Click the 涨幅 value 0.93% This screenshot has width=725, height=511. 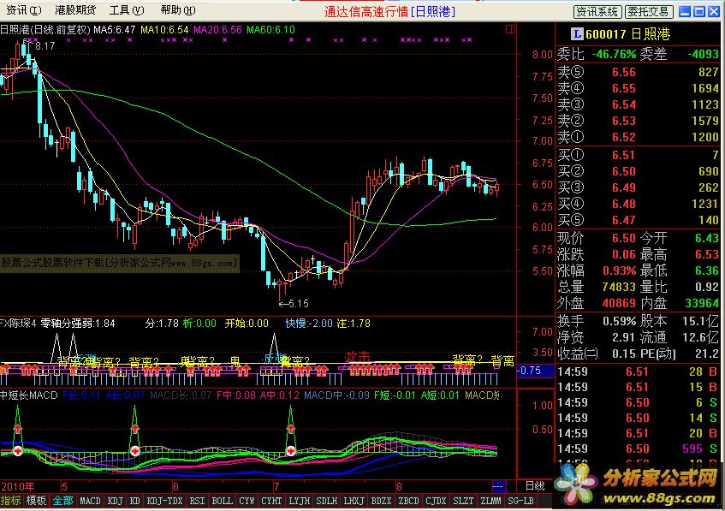point(619,270)
